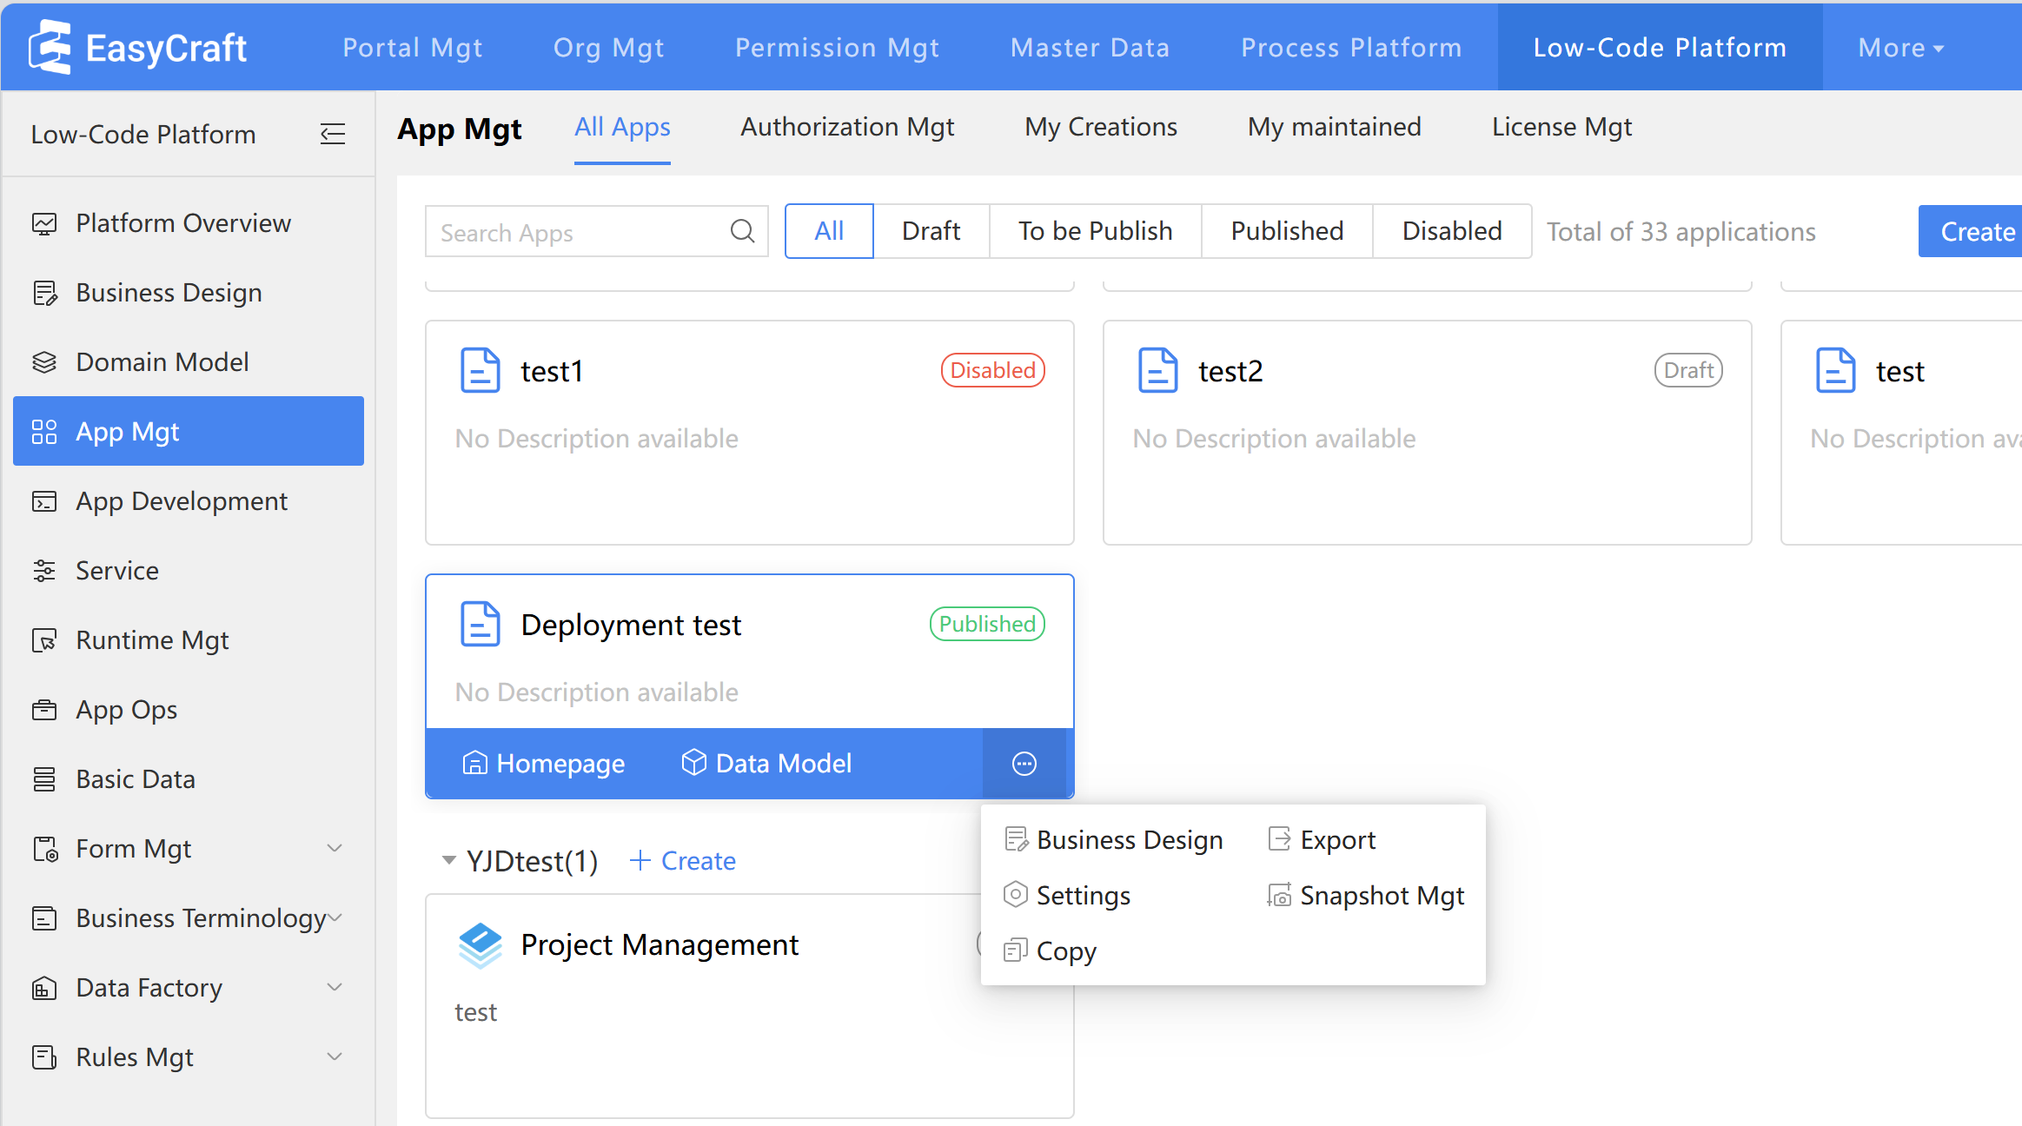Screen dimensions: 2022x1126
Task: Open the More dropdown in top navigation
Action: coord(1899,48)
